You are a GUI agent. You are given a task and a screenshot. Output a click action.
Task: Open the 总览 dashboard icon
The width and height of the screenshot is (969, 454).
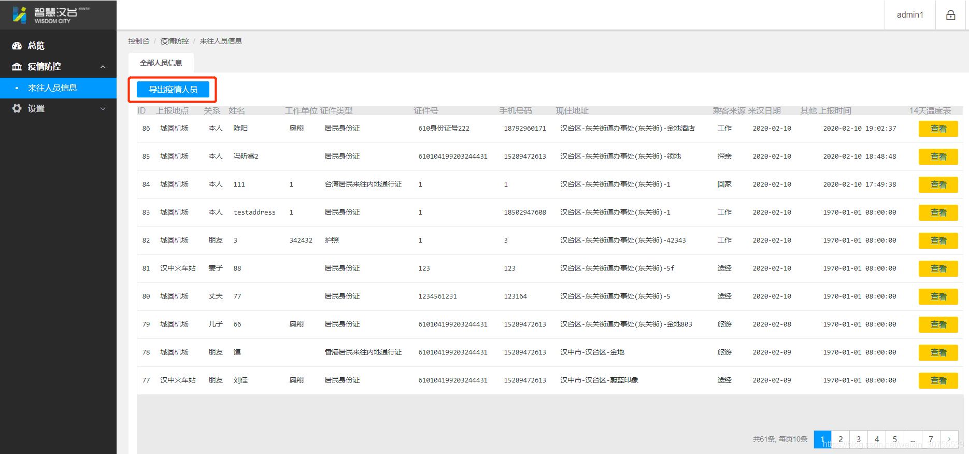pos(17,46)
